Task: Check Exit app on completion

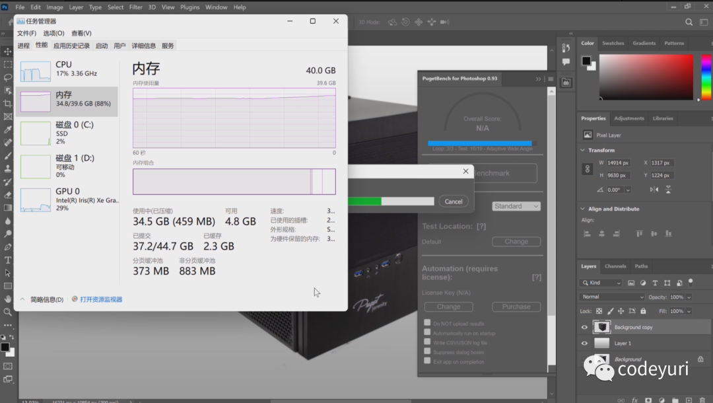Action: pyautogui.click(x=427, y=361)
